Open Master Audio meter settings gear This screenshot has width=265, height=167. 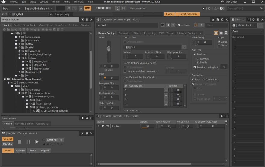pyautogui.click(x=254, y=19)
